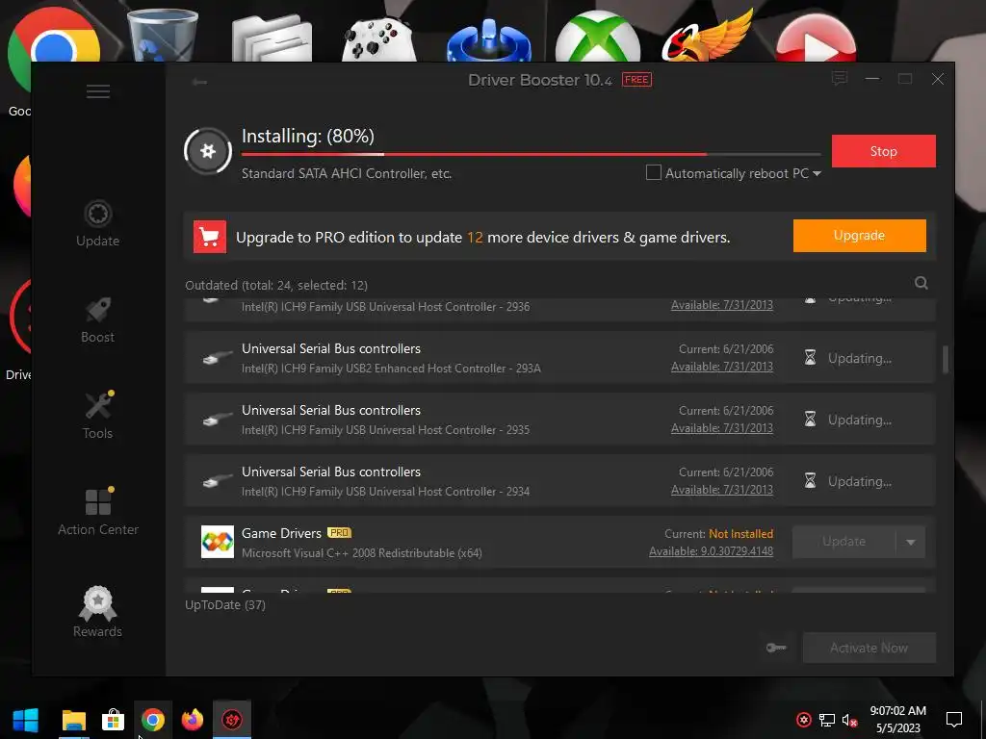Viewport: 986px width, 739px height.
Task: Open Action Center in sidebar
Action: click(x=98, y=512)
